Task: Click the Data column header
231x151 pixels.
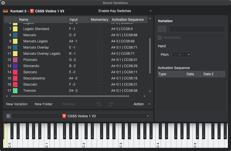Action: [194, 74]
